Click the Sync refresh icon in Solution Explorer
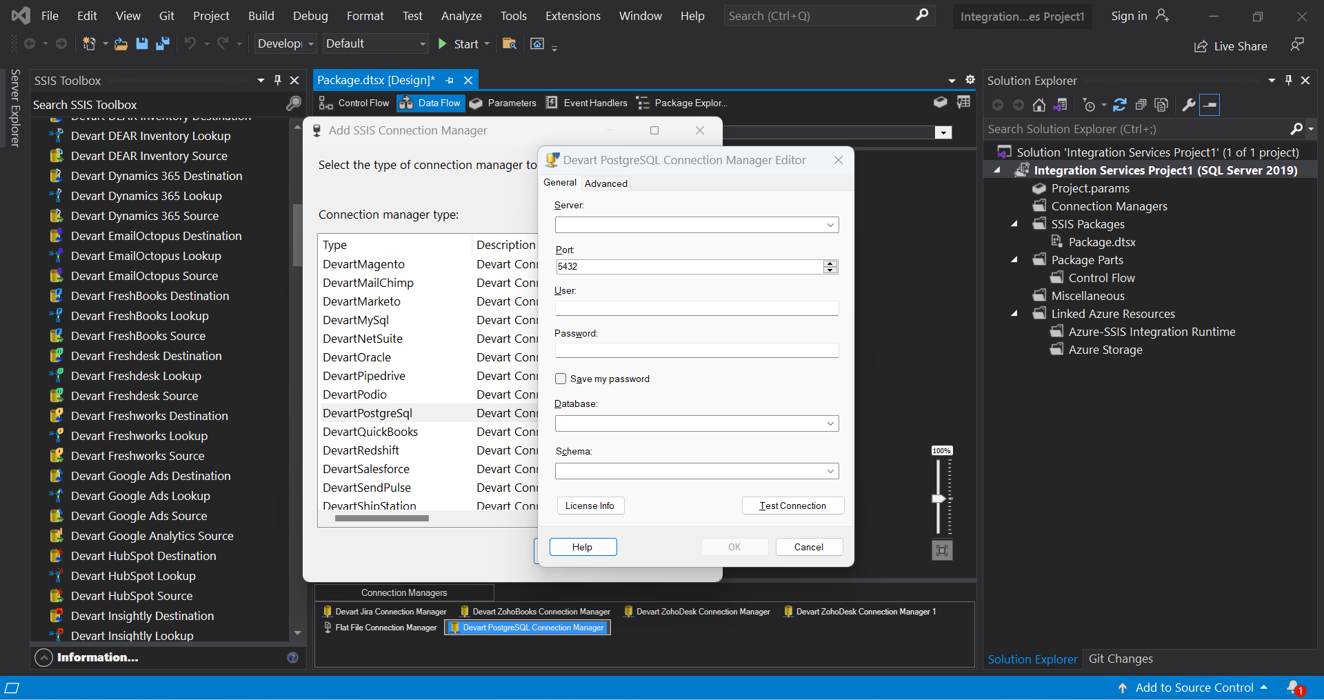The image size is (1324, 700). (x=1120, y=105)
